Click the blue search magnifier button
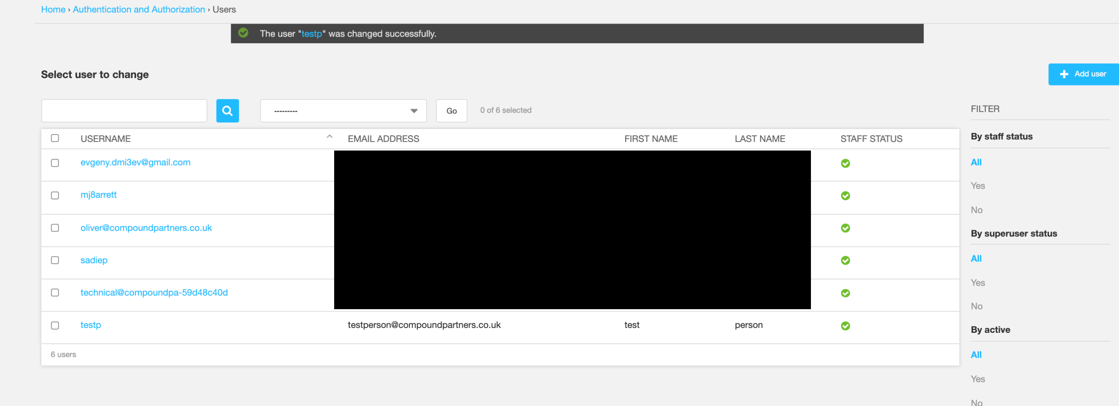The width and height of the screenshot is (1119, 406). tap(228, 111)
